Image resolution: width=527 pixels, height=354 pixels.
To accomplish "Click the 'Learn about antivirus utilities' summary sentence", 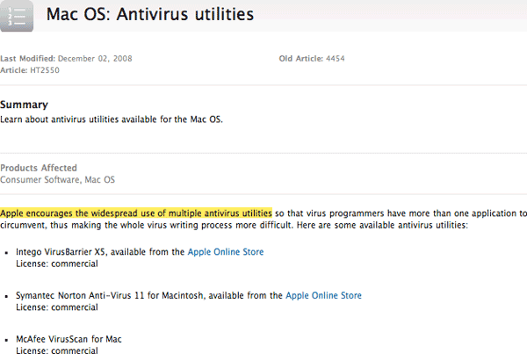I will point(112,118).
